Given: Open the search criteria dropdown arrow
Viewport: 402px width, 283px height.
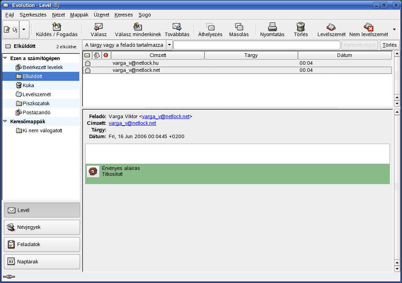Looking at the screenshot, I should [169, 45].
